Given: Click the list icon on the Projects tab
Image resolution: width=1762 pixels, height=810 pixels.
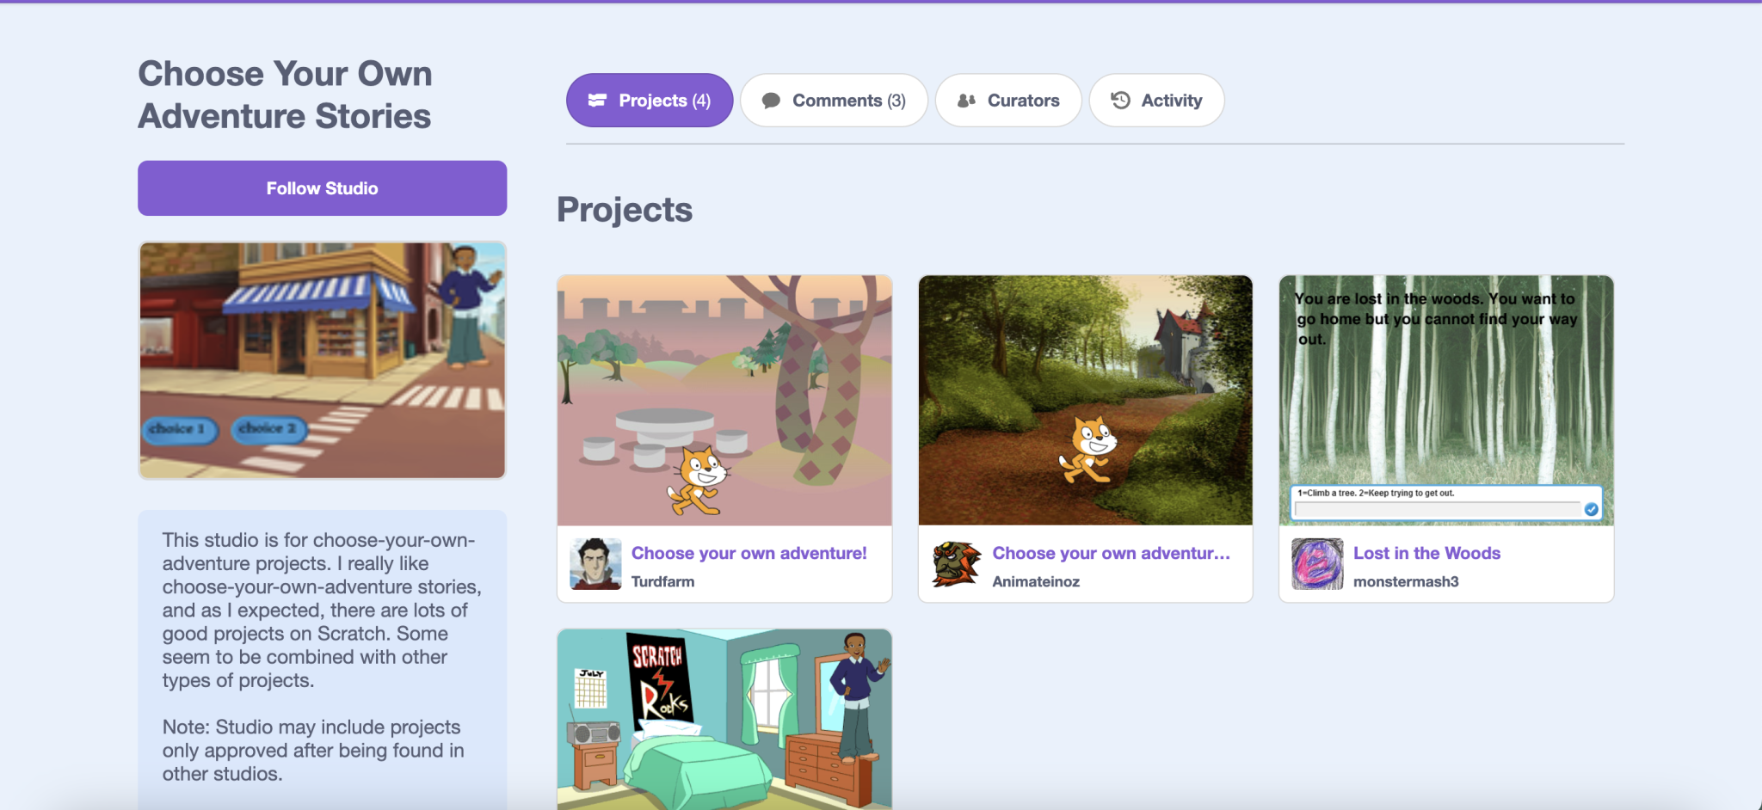Looking at the screenshot, I should 597,100.
